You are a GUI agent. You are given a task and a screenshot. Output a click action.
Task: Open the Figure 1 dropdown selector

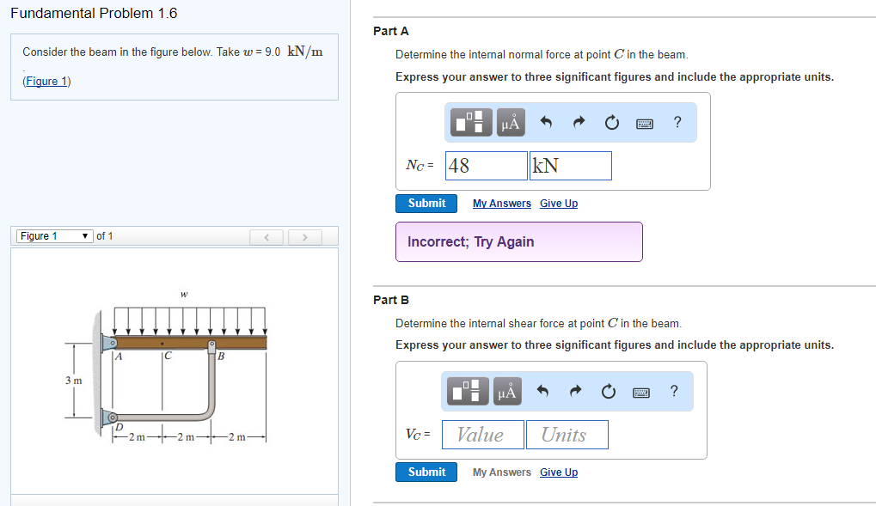53,235
